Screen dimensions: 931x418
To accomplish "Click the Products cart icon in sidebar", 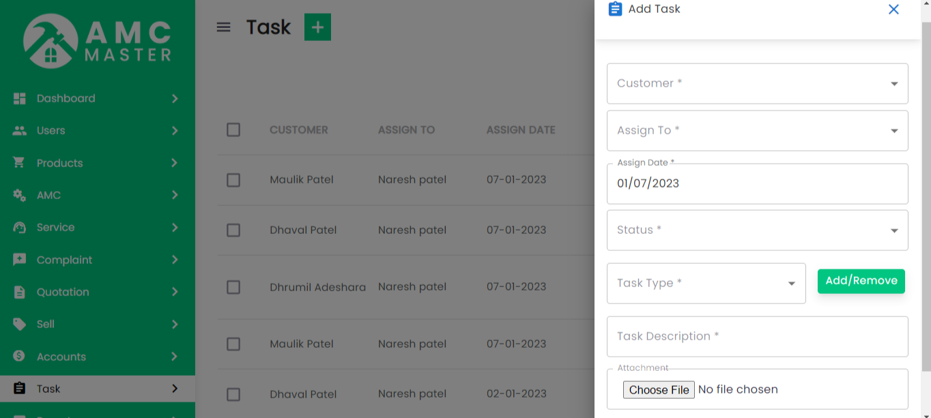I will tap(19, 163).
